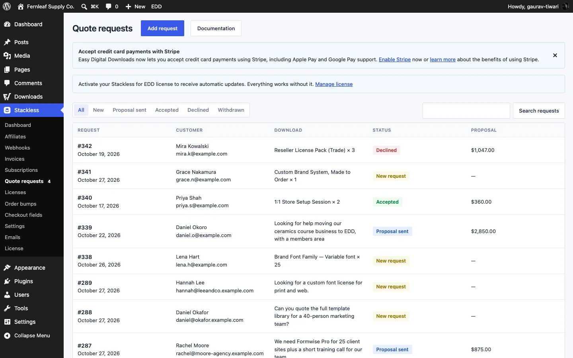573x358 pixels.
Task: Open the search magnifier icon in admin bar
Action: pos(84,6)
